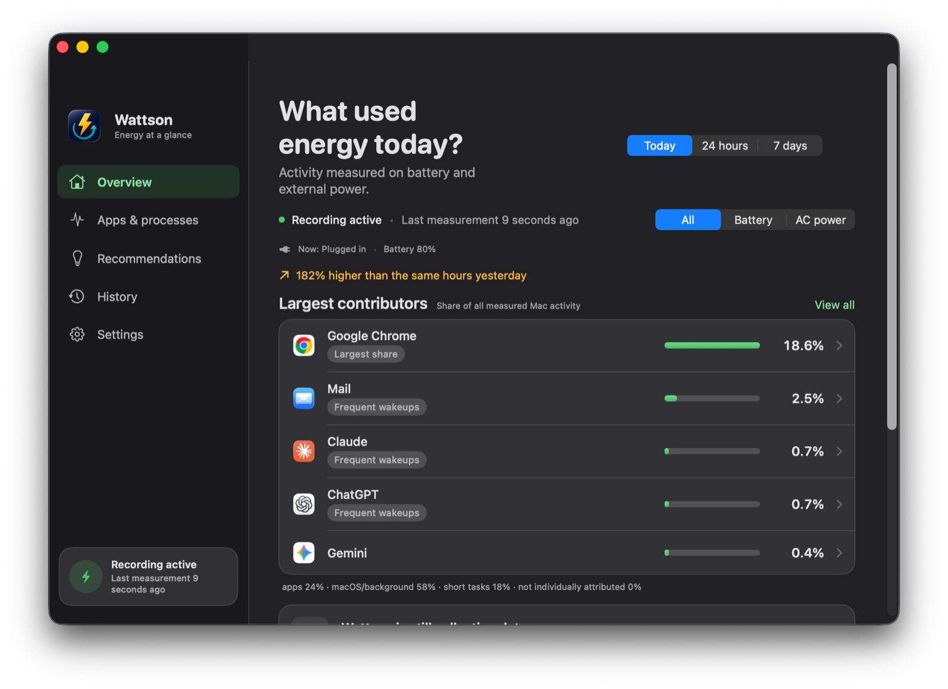Click Last measurement 9 seconds ago in header
The image size is (948, 689).
(490, 220)
